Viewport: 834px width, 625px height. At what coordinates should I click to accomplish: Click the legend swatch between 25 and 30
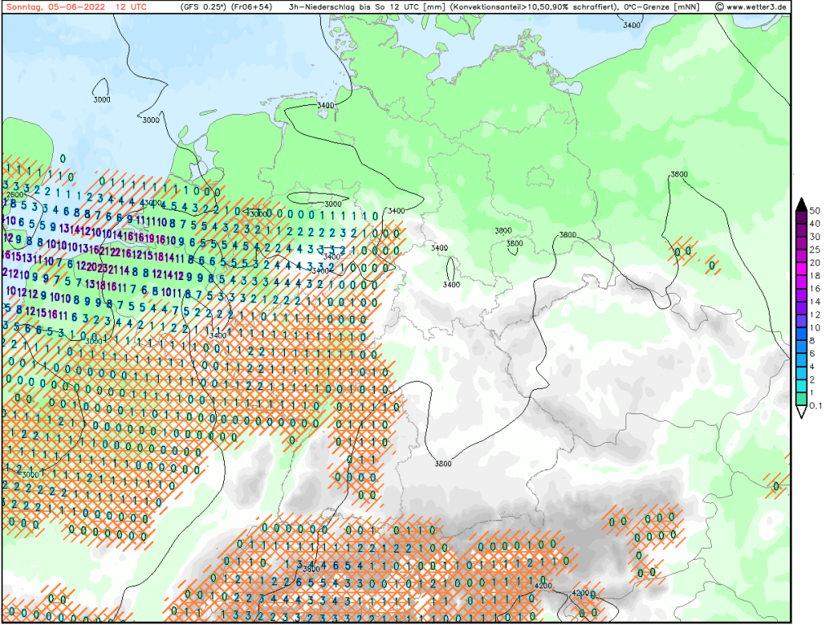pos(801,243)
